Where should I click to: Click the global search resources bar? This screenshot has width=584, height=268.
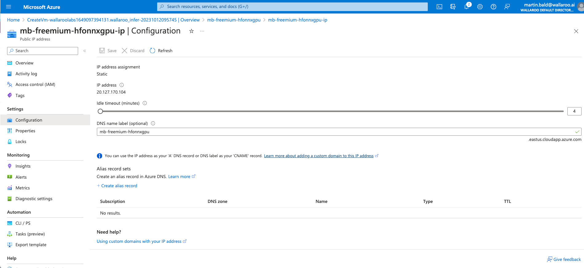click(x=292, y=6)
